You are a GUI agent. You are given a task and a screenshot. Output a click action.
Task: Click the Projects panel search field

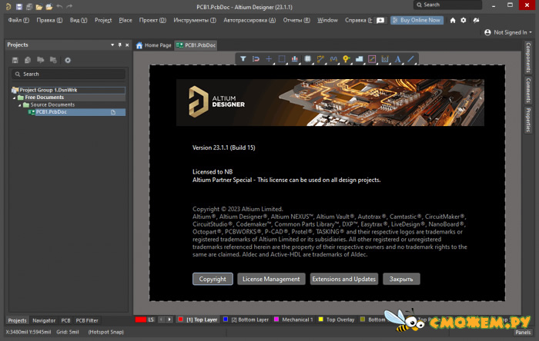(x=68, y=74)
